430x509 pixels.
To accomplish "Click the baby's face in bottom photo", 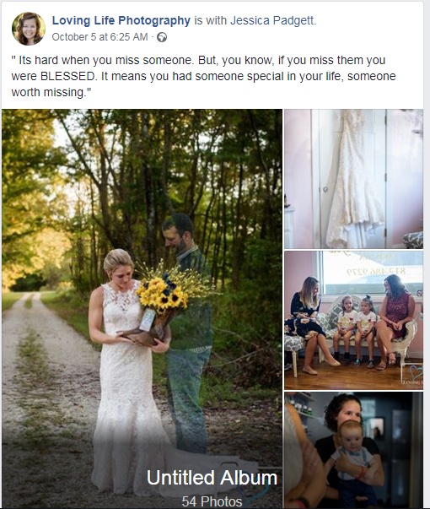I will click(351, 436).
